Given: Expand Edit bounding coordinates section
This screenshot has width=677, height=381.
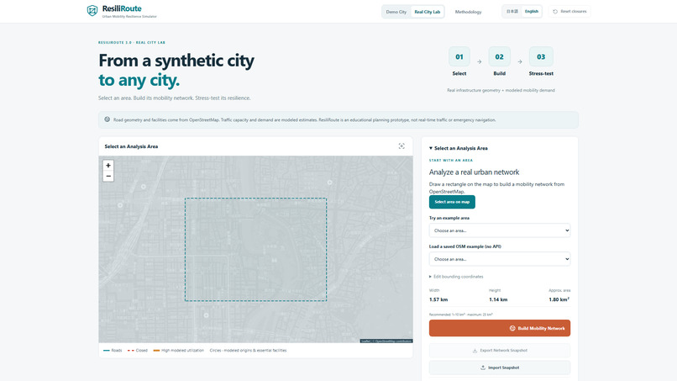Looking at the screenshot, I should pos(456,277).
